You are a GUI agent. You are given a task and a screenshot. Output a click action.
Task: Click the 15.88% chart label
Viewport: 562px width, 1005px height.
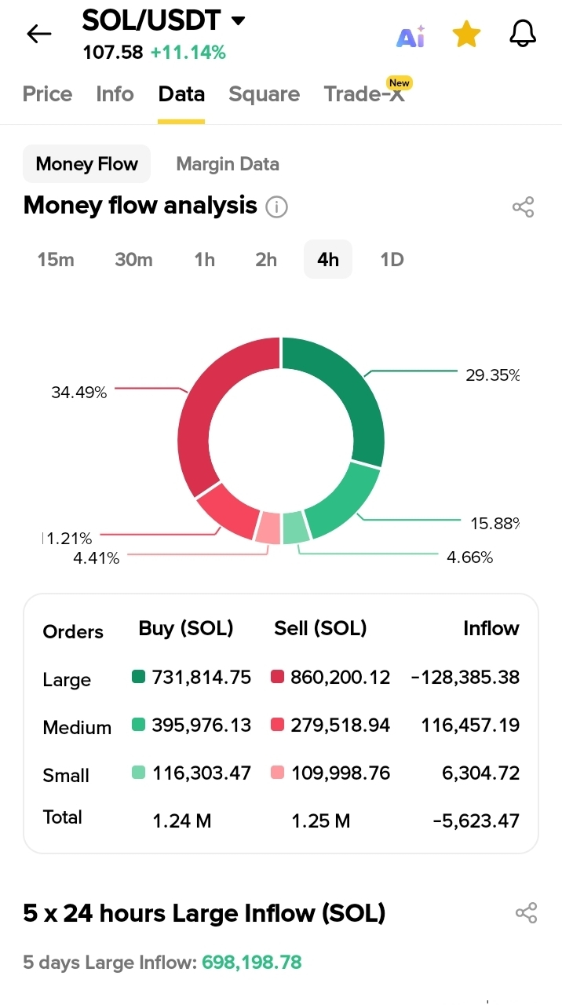tap(494, 523)
